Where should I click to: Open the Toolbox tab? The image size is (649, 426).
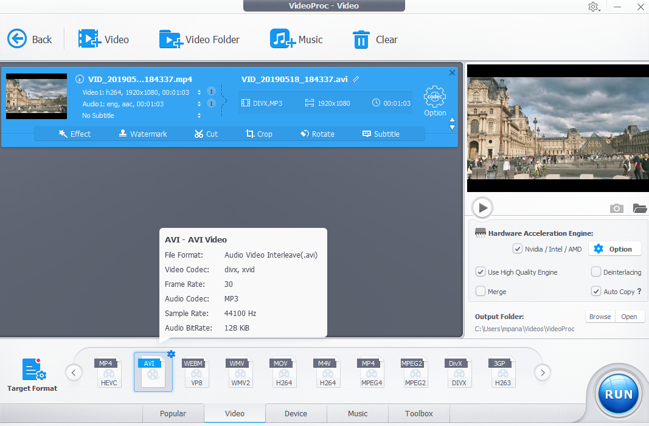click(x=419, y=413)
